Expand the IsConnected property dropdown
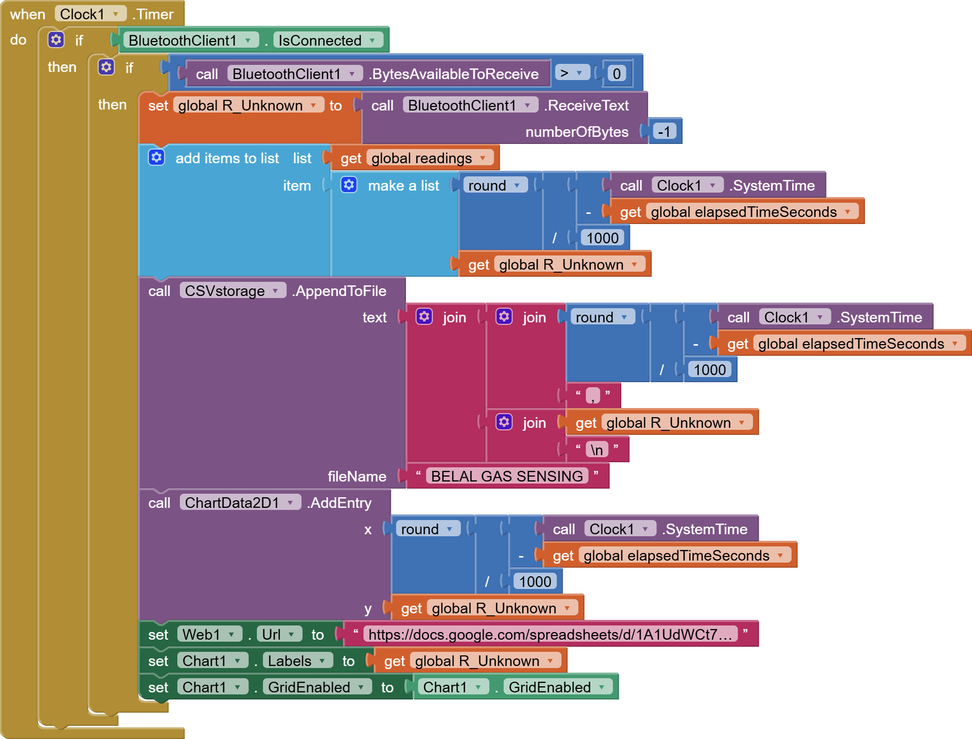This screenshot has height=739, width=972. (x=372, y=41)
